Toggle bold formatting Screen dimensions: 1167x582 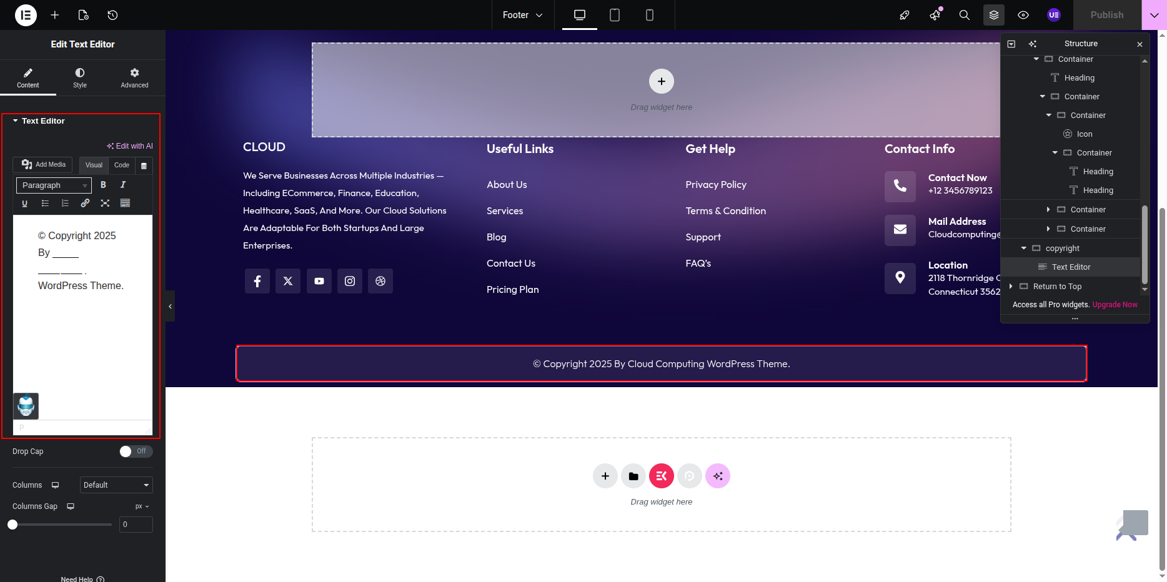click(x=103, y=185)
